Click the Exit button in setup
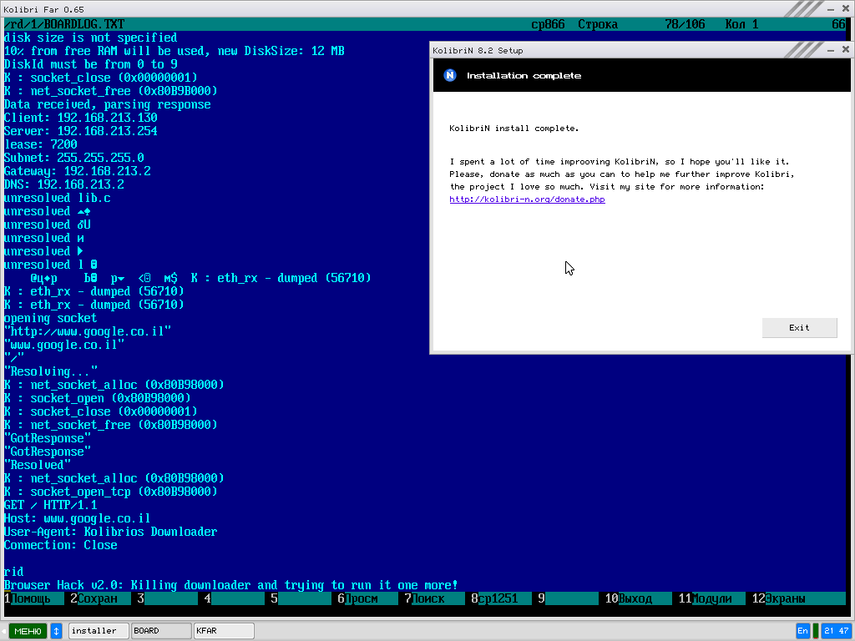Viewport: 855px width, 641px height. [799, 328]
